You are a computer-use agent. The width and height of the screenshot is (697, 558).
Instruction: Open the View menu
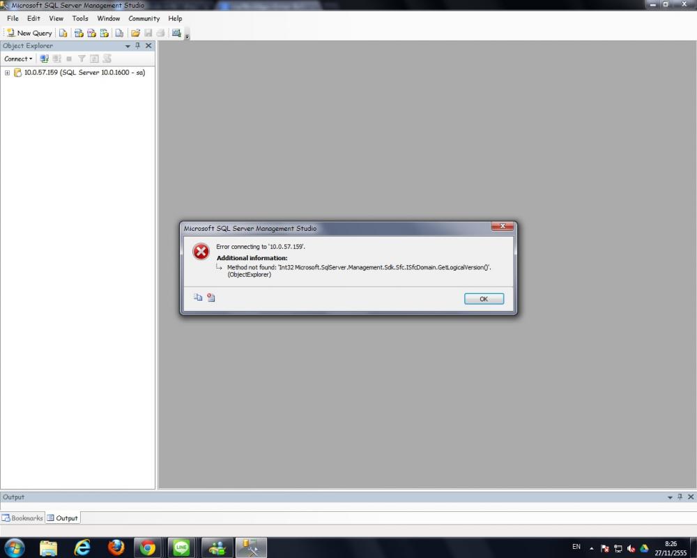pyautogui.click(x=56, y=18)
